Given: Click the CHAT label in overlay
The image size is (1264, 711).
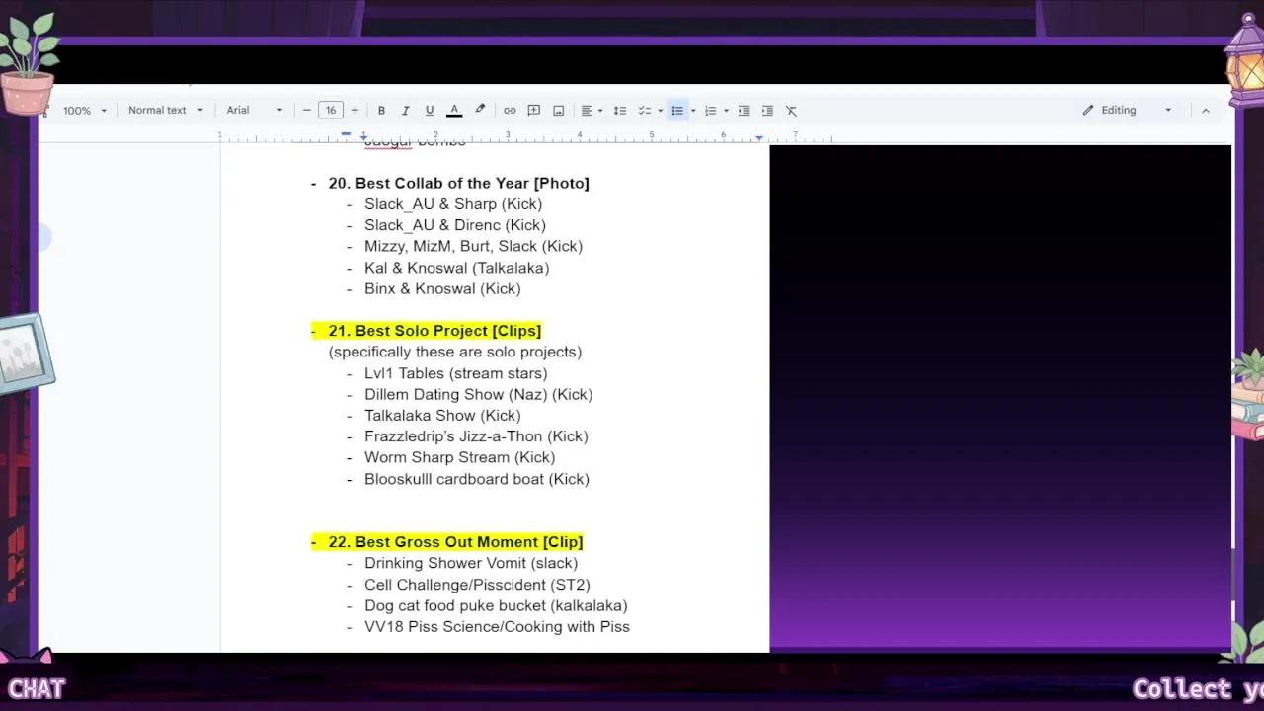Looking at the screenshot, I should click(37, 689).
